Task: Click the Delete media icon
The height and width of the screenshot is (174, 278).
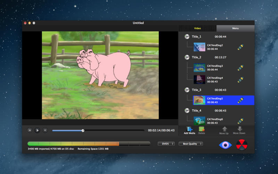Action: pos(202,129)
